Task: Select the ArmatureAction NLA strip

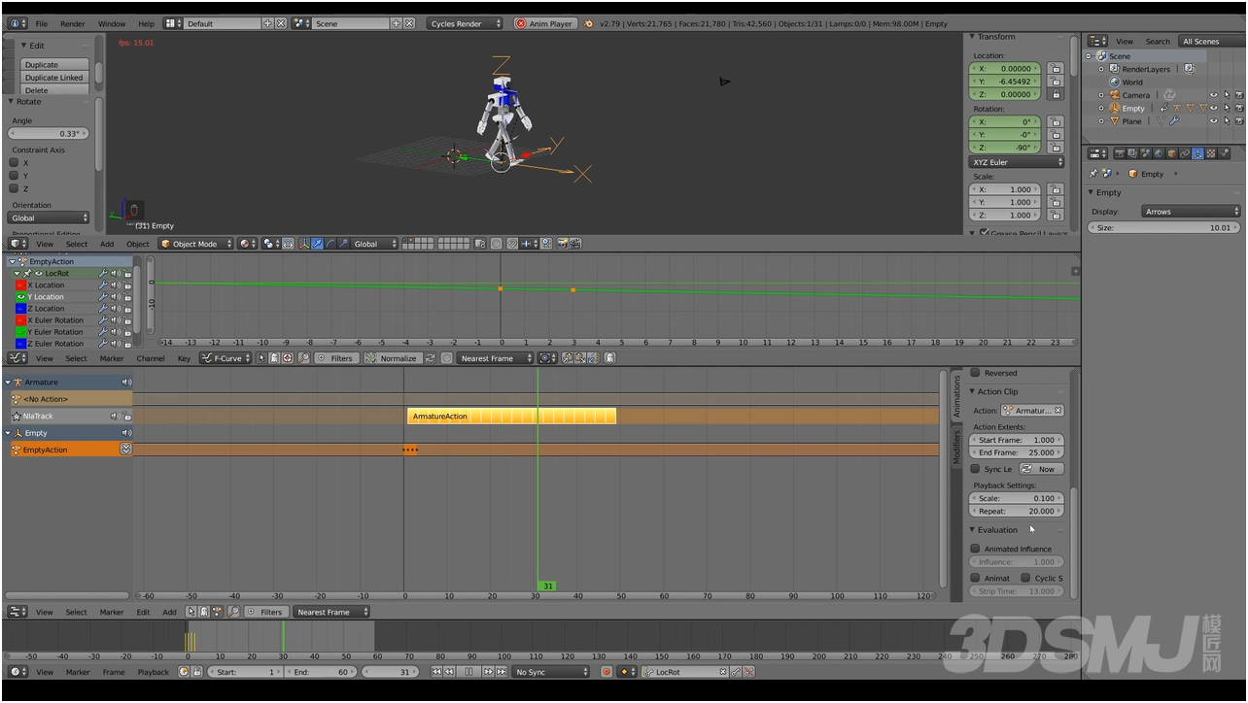Action: 511,416
